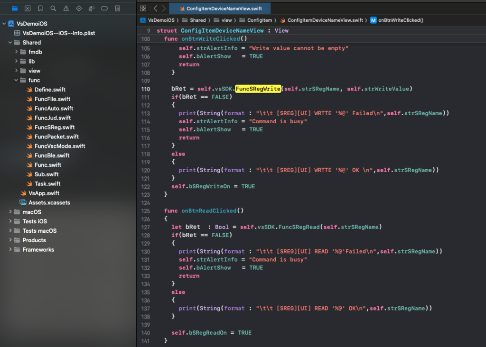Show the Issue navigator warning icon
The image size is (486, 347).
point(66,9)
